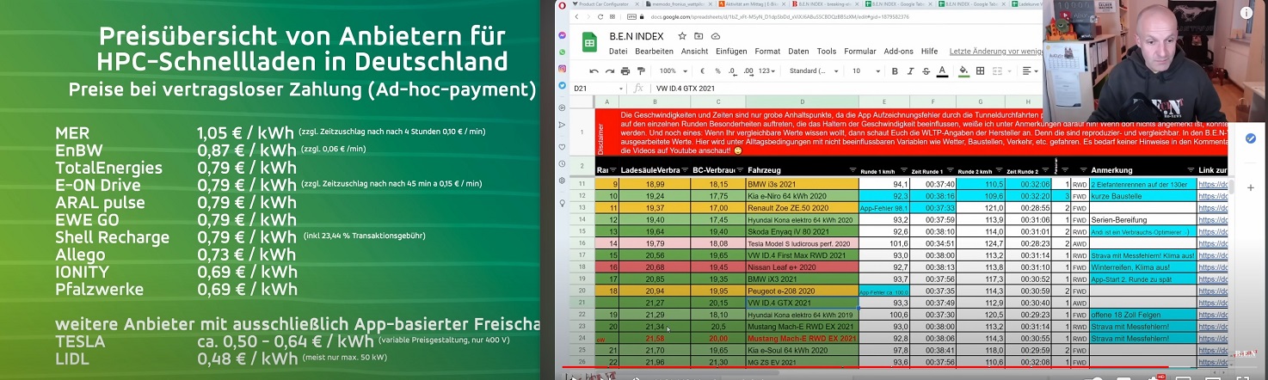1268x380 pixels.
Task: Select cell Mustang Mach-E RWD EX 2021 in red
Action: click(803, 339)
